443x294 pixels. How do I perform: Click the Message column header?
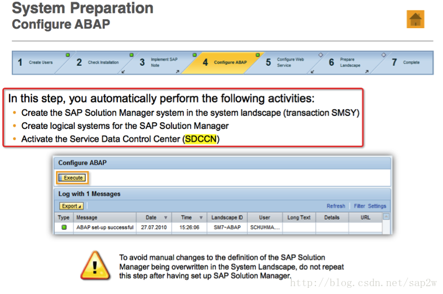(x=105, y=217)
